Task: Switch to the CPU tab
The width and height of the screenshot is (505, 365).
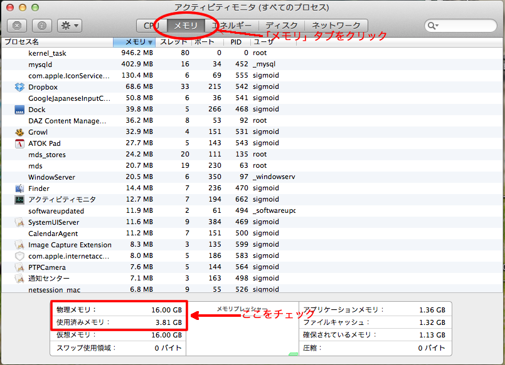Action: click(151, 26)
